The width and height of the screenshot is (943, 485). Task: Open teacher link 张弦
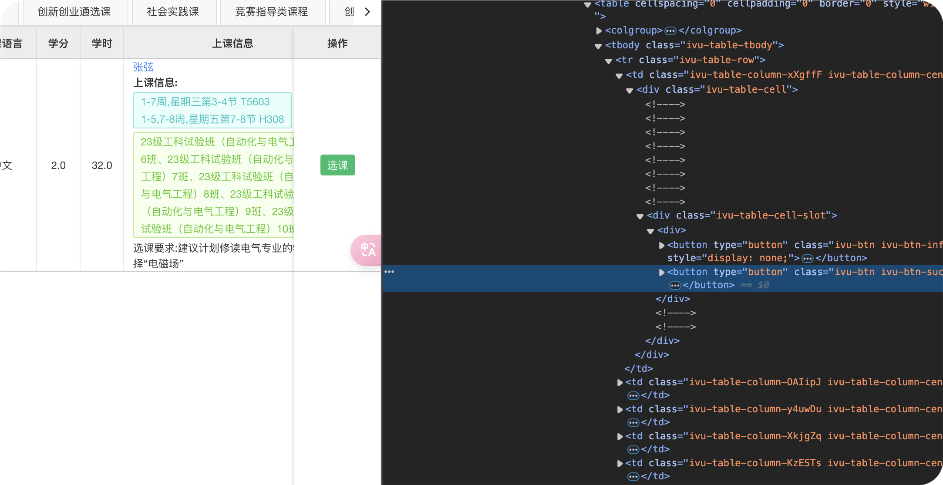pos(143,67)
